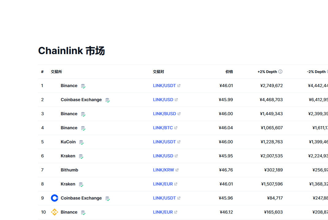Click reserve badge next to Coinbase Exchange row 2
328x220 pixels.
tap(108, 100)
